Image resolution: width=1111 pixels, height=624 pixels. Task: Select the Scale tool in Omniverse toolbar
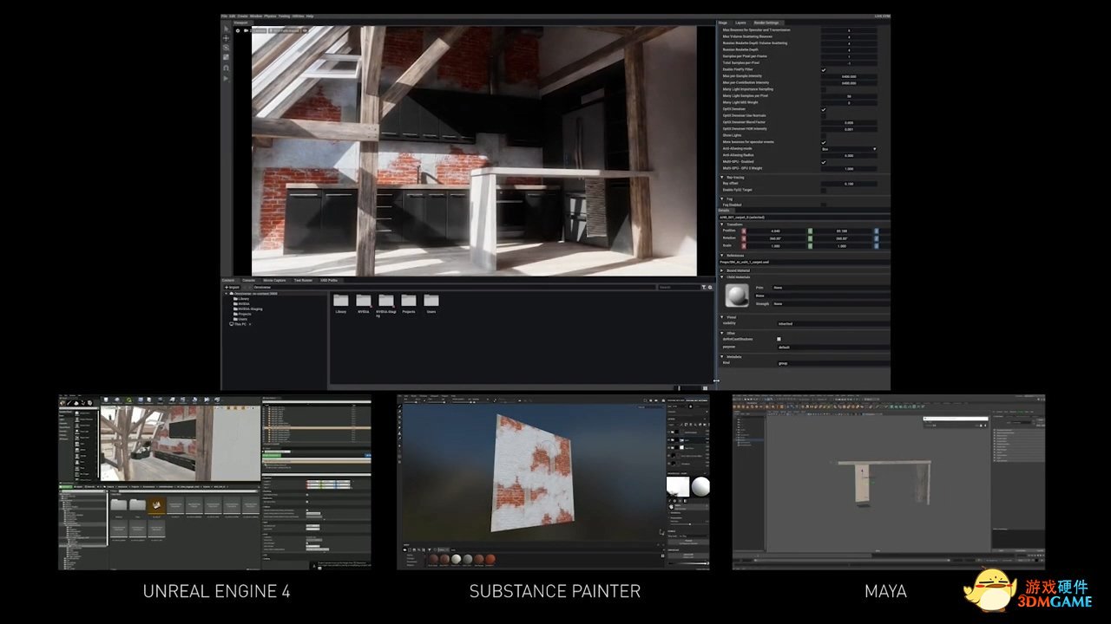[x=227, y=57]
